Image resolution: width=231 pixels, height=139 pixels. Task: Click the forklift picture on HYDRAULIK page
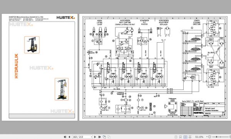pyautogui.click(x=32, y=45)
